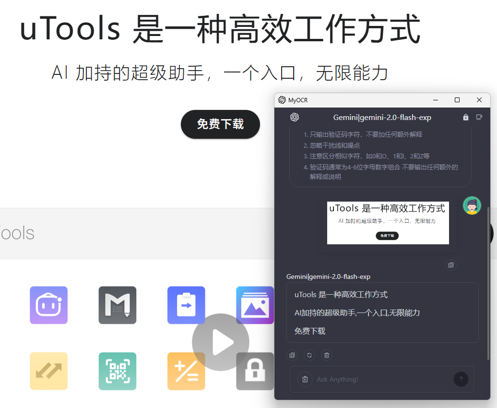Open the green QR code plugin icon
The height and width of the screenshot is (408, 497).
117,371
